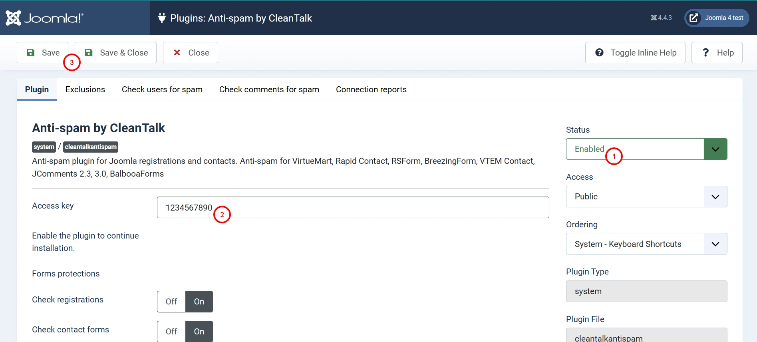The height and width of the screenshot is (342, 757).
Task: Click the cleantalkantispam badge
Action: [91, 147]
